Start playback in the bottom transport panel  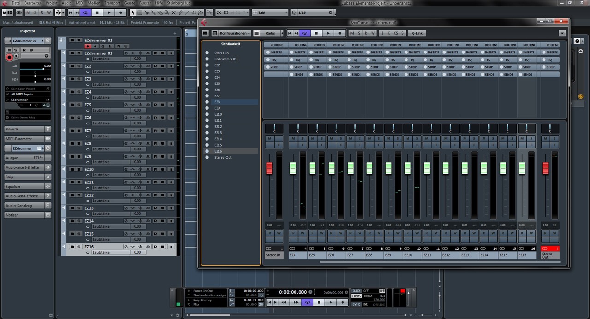[331, 302]
